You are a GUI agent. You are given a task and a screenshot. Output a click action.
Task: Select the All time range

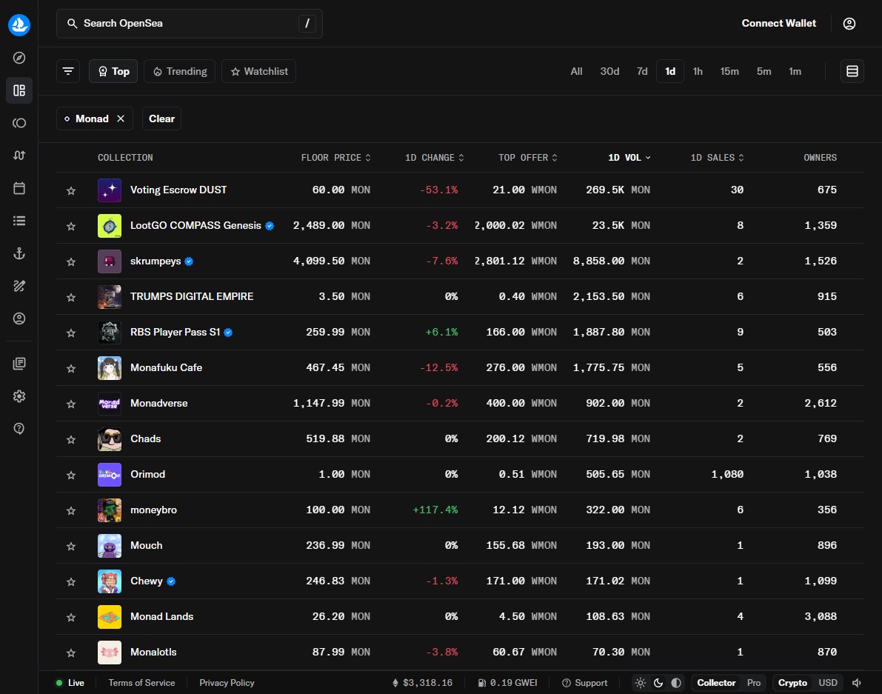click(576, 71)
